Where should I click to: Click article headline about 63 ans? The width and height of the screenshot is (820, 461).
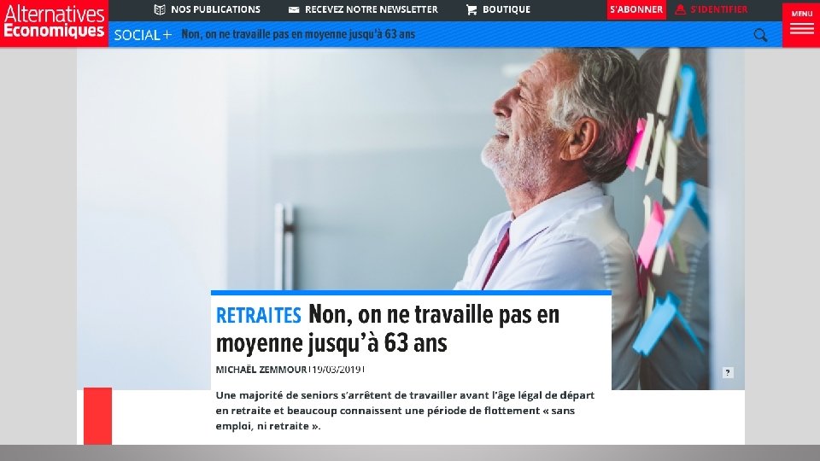point(388,329)
